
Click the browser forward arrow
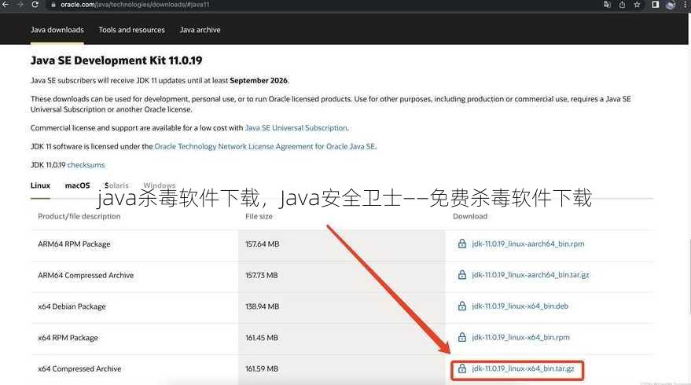click(x=20, y=5)
